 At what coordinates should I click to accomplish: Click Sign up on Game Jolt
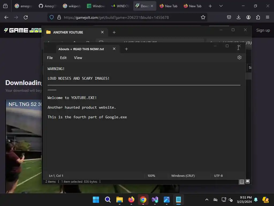[x=263, y=30]
